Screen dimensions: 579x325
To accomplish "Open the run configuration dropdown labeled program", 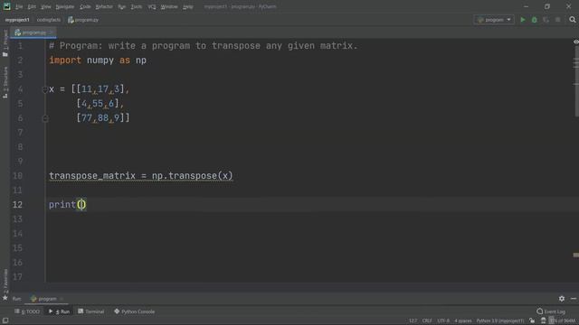I will 494,20.
